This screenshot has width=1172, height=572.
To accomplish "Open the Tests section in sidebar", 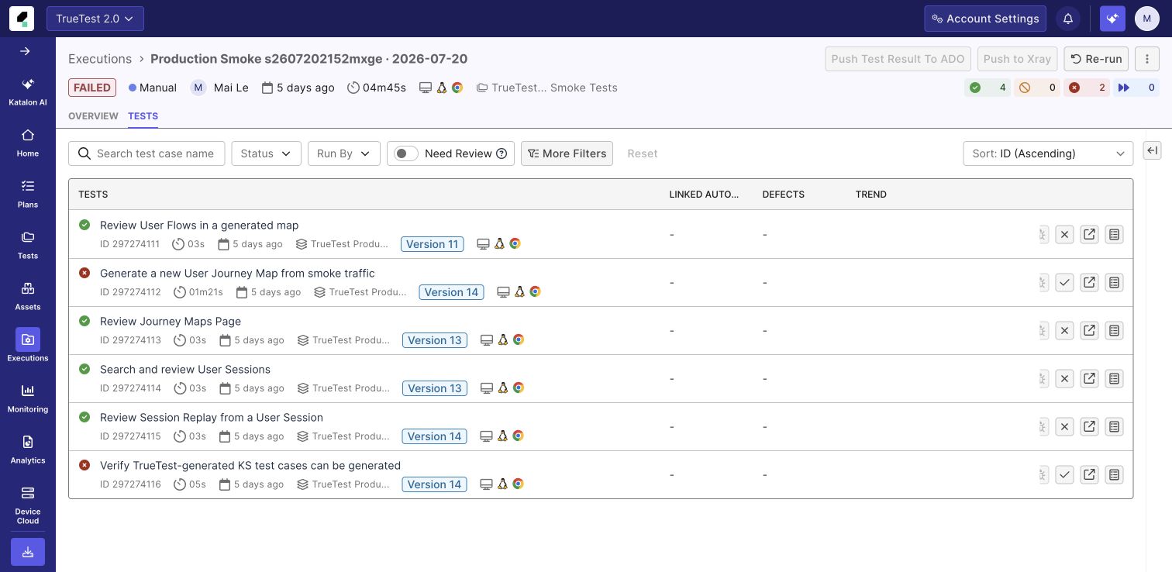I will (28, 245).
